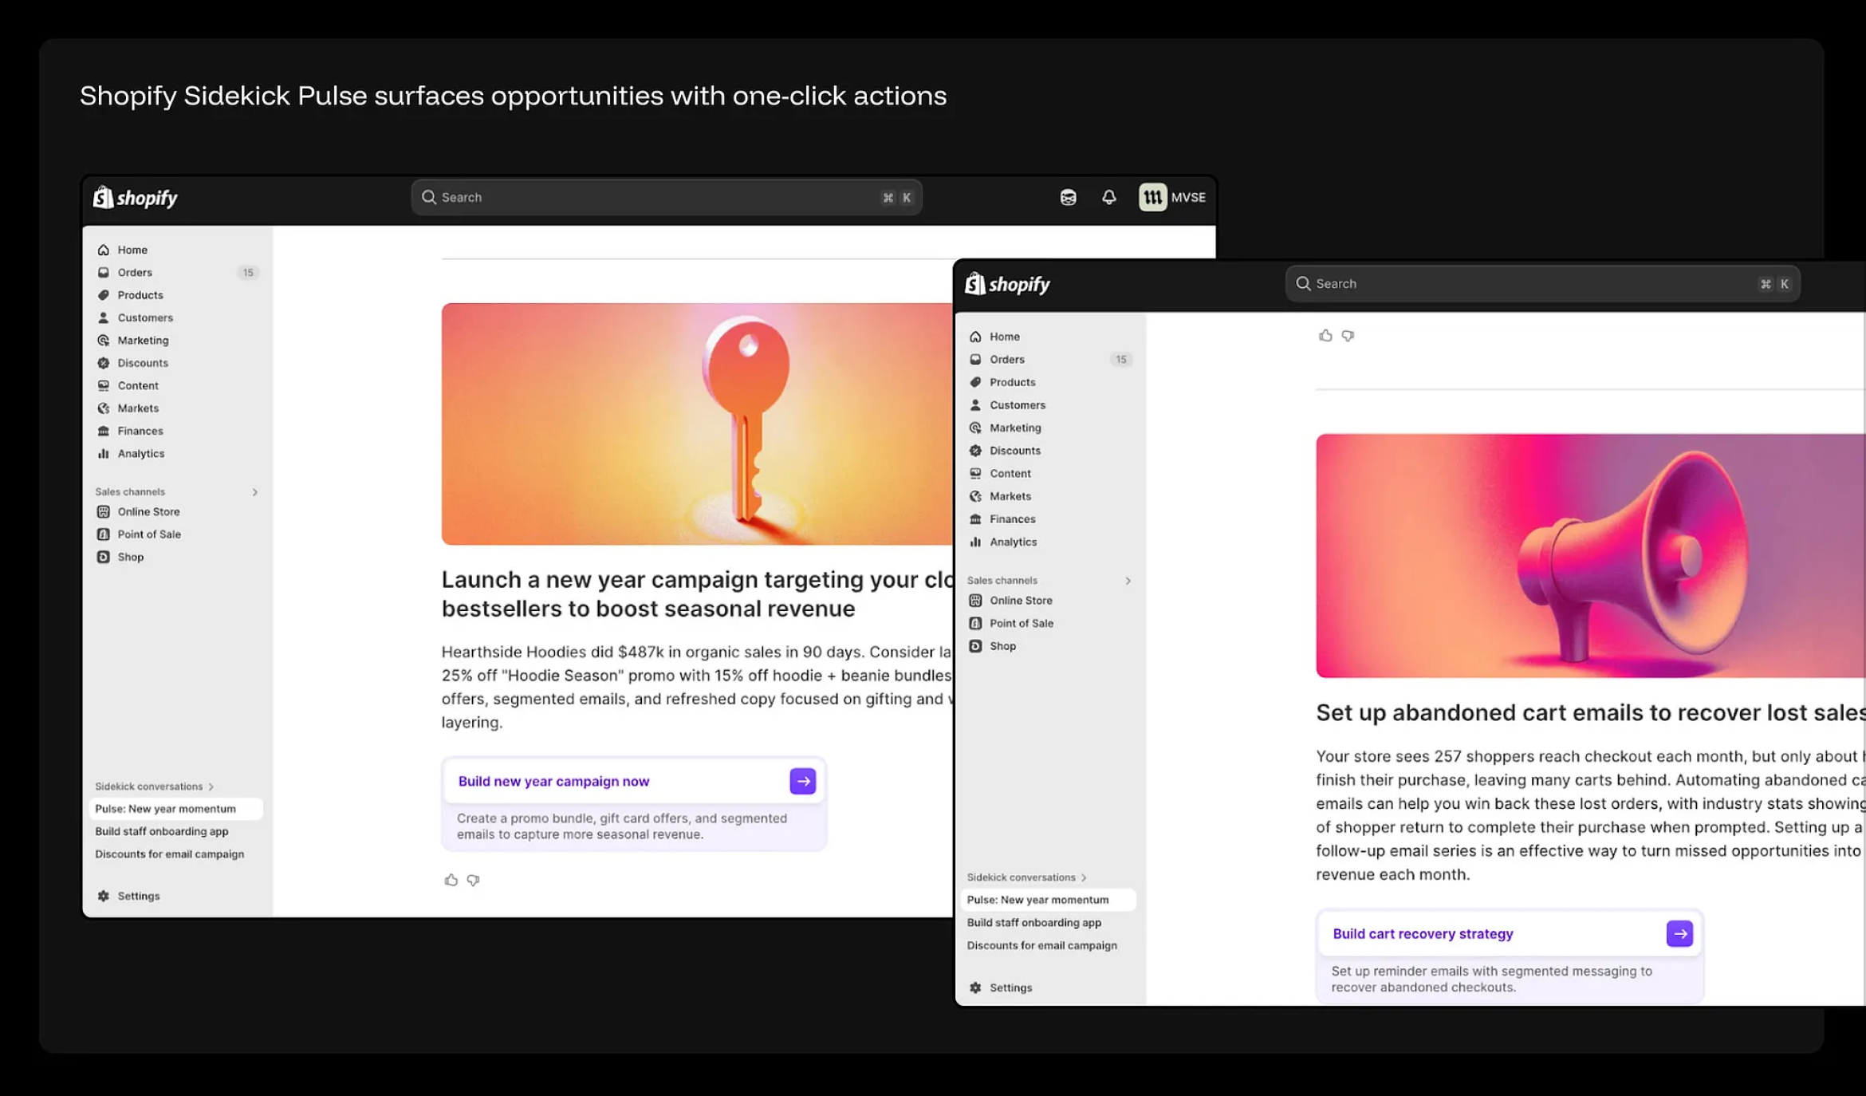
Task: Open Marketing in the back window sidebar
Action: coord(143,340)
